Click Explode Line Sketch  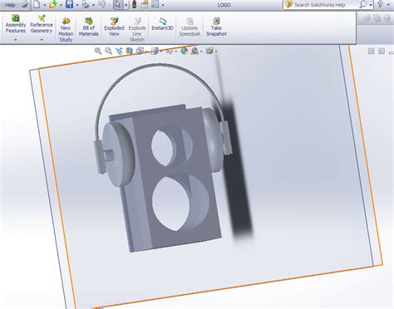pyautogui.click(x=137, y=29)
